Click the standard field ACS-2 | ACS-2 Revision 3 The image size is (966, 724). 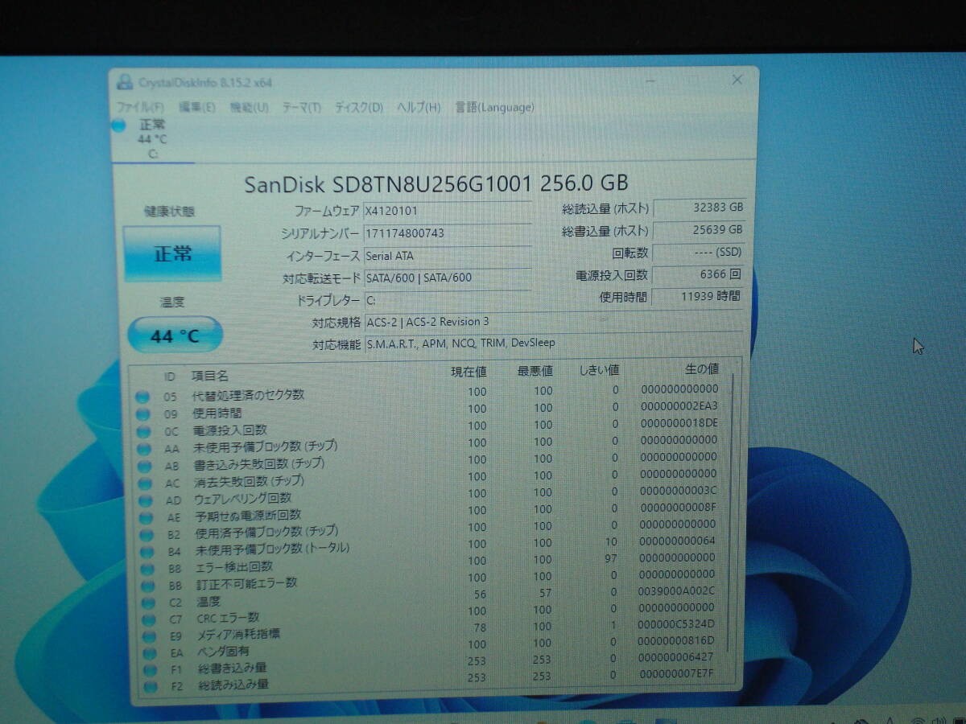552,322
